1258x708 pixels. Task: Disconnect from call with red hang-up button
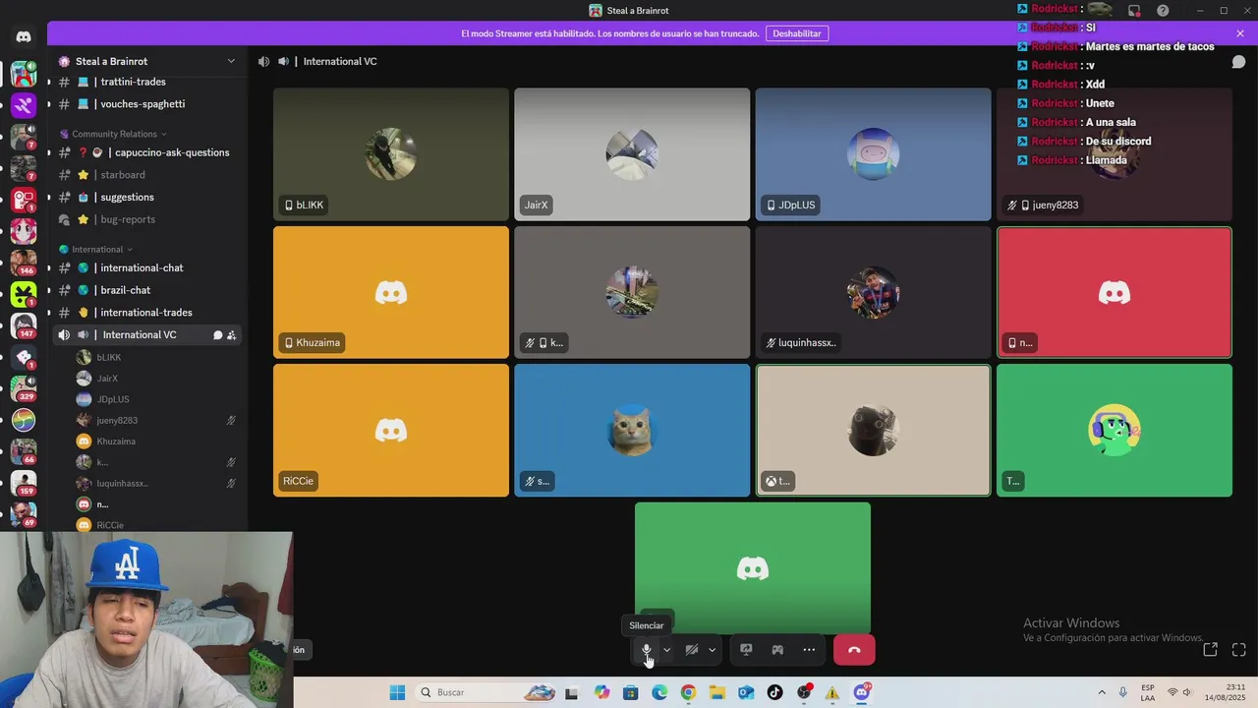click(x=854, y=650)
